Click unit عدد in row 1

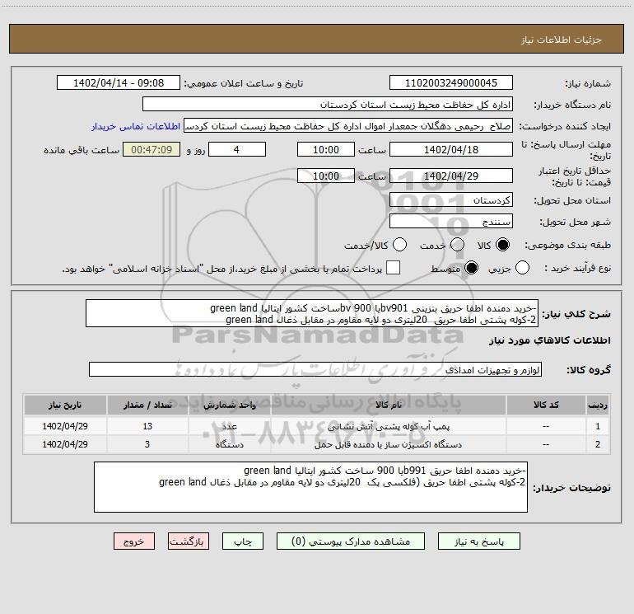point(229,427)
